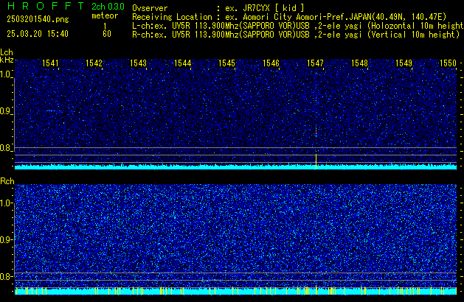Click the 1548 time marker
Image resolution: width=464 pixels, height=302 pixels.
359,63
